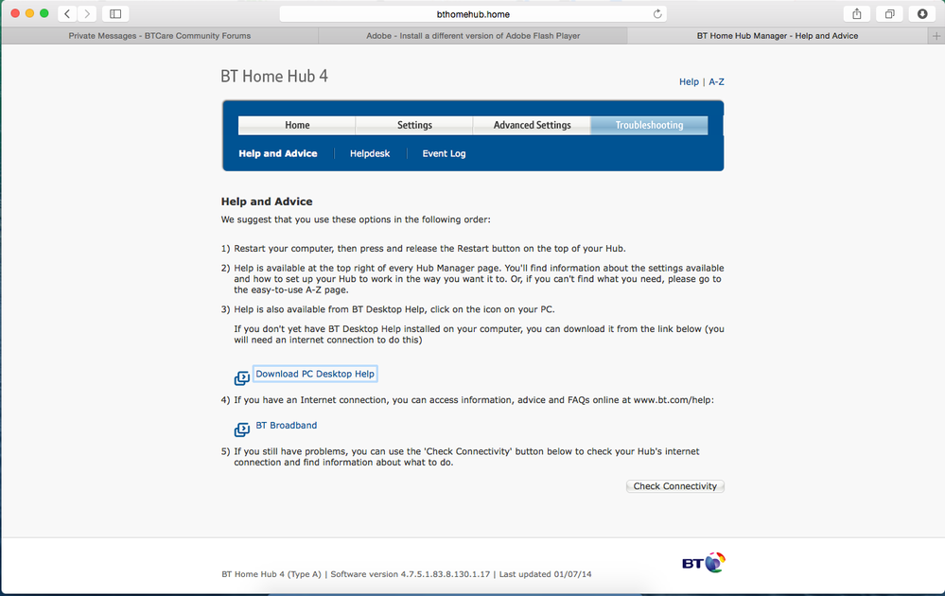Open the Event Log submenu item
The width and height of the screenshot is (945, 596).
coord(445,153)
